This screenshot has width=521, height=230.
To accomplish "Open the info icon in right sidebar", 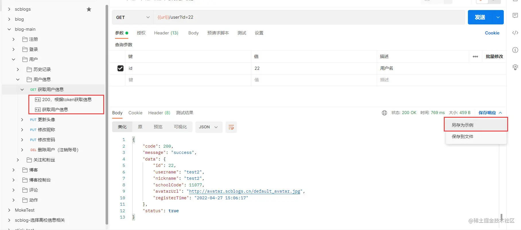I will [x=515, y=50].
